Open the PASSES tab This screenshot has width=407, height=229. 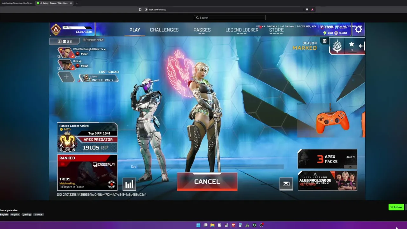[202, 30]
